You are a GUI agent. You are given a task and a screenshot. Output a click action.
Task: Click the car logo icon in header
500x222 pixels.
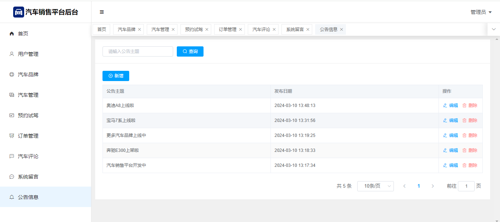pos(18,12)
